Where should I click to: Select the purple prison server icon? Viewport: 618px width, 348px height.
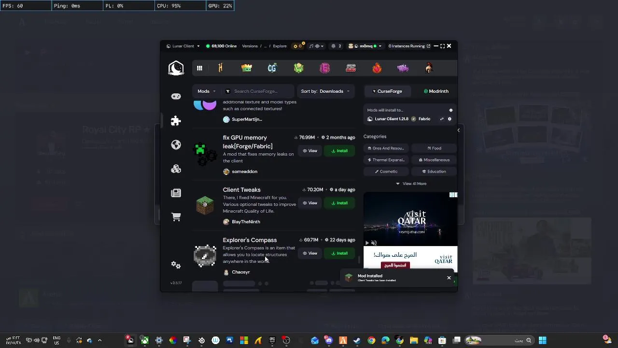click(403, 68)
